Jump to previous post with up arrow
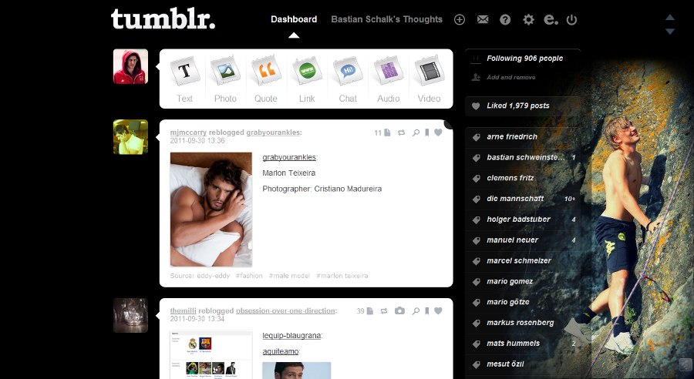 (669, 17)
